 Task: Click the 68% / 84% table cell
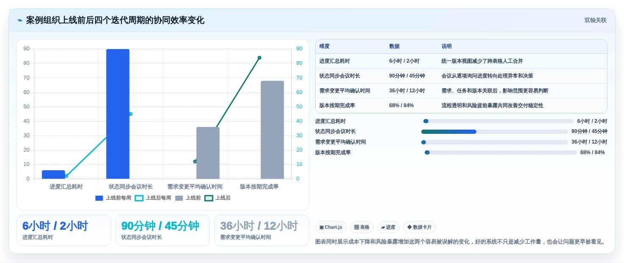coord(401,105)
